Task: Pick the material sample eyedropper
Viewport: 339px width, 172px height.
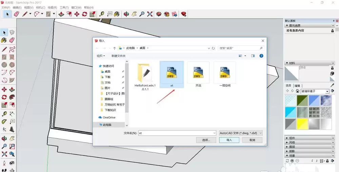Action: point(332,85)
